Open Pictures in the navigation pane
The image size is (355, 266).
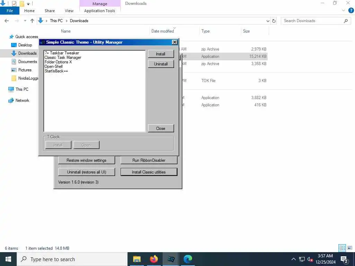click(21, 70)
